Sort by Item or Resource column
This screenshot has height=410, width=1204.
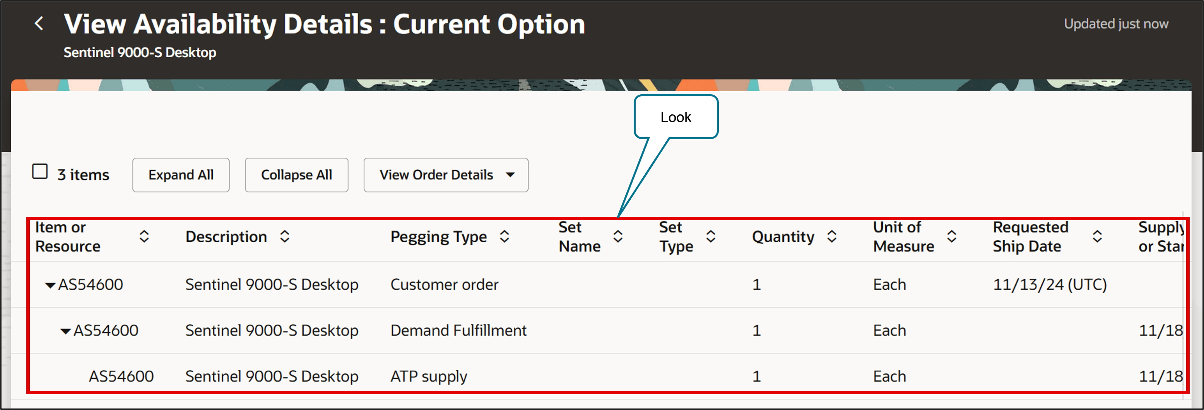144,236
